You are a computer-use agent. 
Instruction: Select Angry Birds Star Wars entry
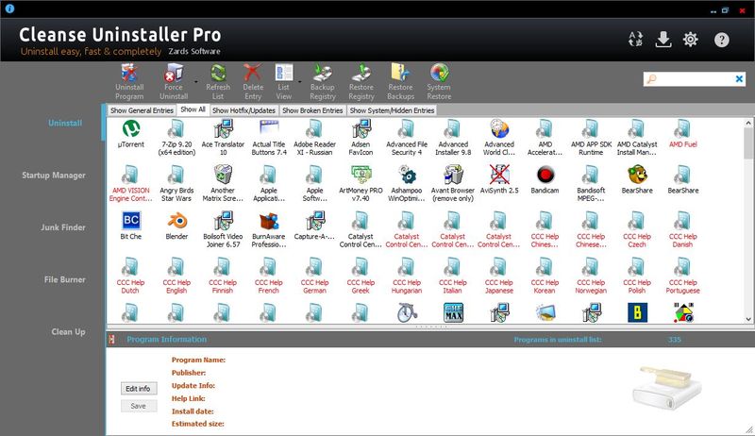coord(176,184)
